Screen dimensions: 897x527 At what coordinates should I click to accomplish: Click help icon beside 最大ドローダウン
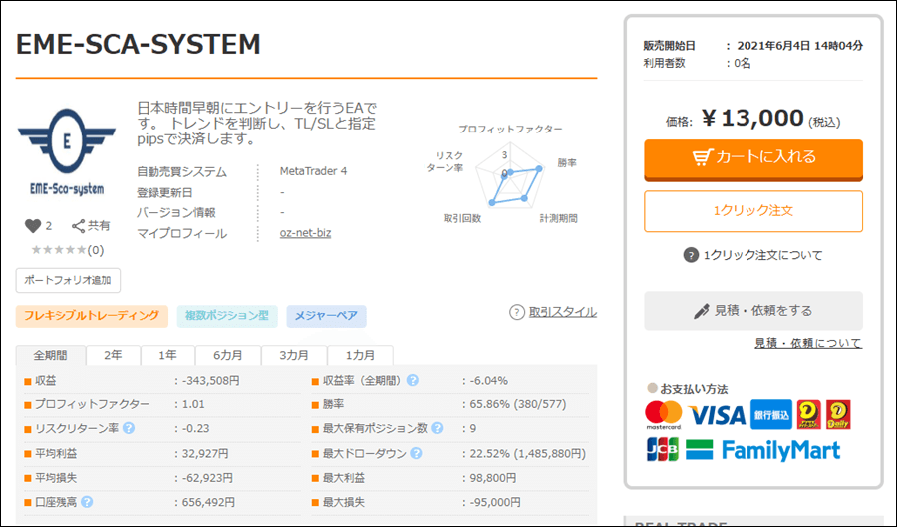point(415,453)
